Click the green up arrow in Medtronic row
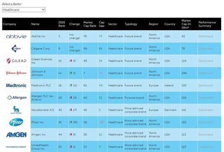Screen dimensions: 224x152 click(x=71, y=85)
